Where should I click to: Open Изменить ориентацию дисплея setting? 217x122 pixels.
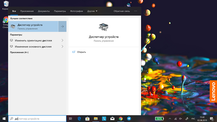point(33,40)
